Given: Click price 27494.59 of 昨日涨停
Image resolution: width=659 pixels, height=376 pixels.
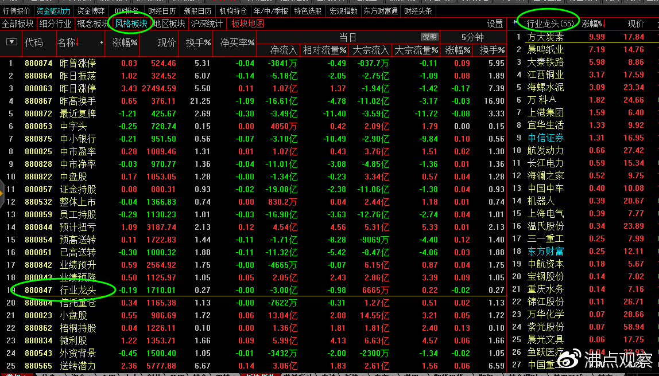Looking at the screenshot, I should pos(159,88).
